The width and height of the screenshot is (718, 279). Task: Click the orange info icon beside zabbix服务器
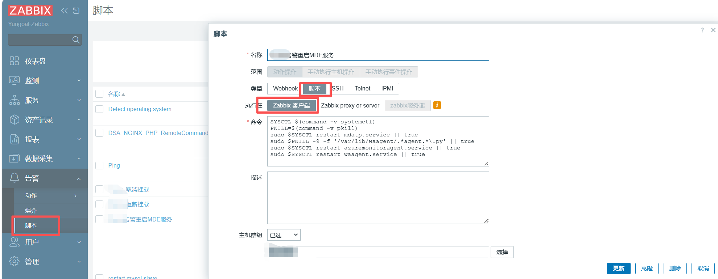click(437, 105)
